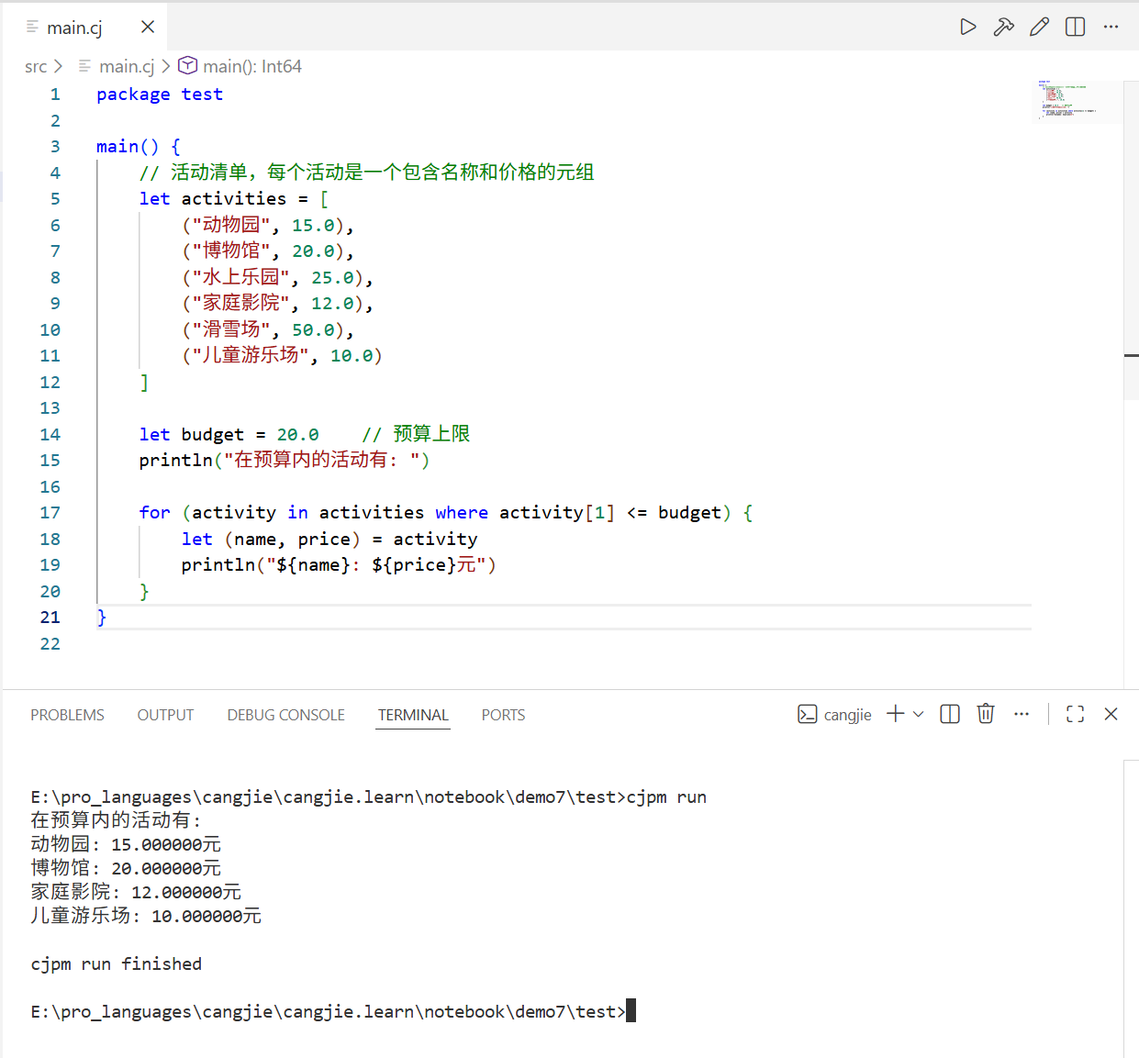Create a new terminal with plus icon
The height and width of the screenshot is (1058, 1139).
coord(895,714)
